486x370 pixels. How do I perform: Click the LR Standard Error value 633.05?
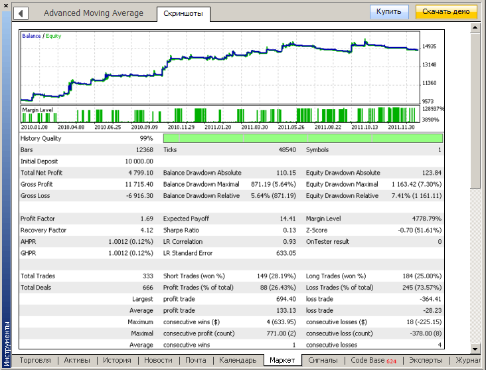point(286,253)
